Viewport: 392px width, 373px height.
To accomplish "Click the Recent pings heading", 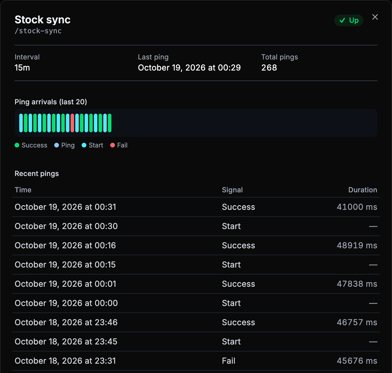I will coord(37,174).
